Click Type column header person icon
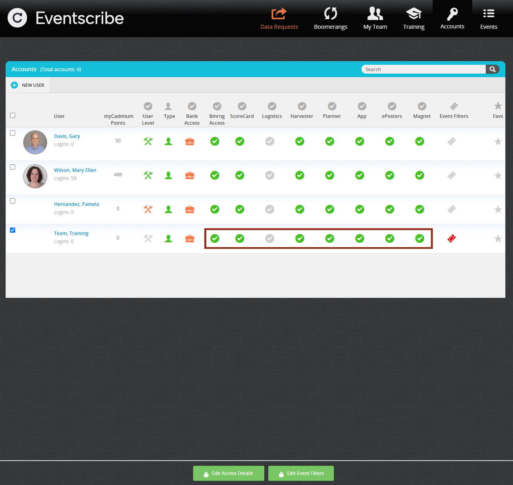 168,106
